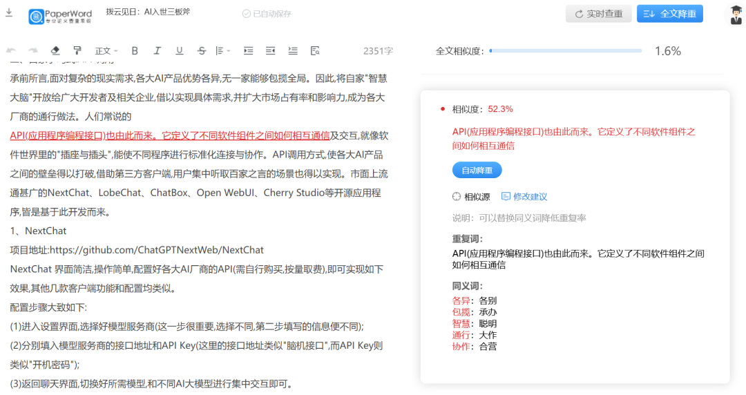Viewport: 746px width, 395px height.
Task: Toggle italic formatting
Action: [x=157, y=51]
